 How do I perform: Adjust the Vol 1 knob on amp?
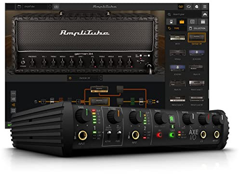coord(44,62)
